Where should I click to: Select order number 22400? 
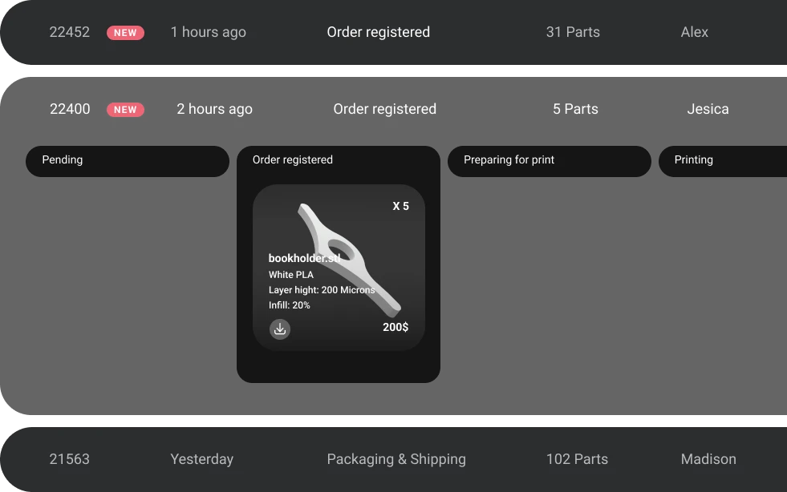(x=70, y=110)
